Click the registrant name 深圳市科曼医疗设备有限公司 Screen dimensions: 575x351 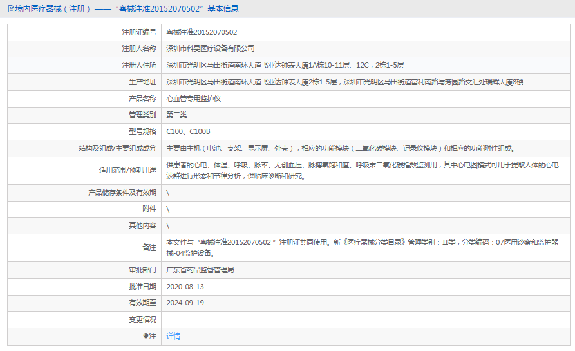(210, 48)
